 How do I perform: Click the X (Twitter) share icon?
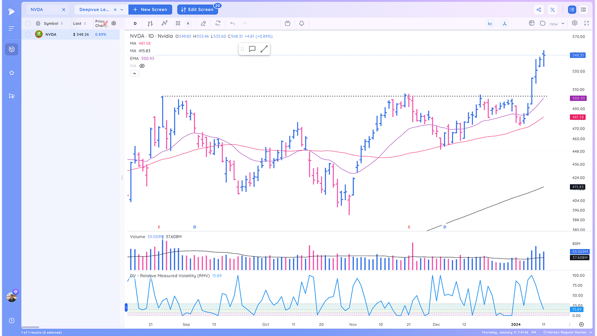pos(553,9)
